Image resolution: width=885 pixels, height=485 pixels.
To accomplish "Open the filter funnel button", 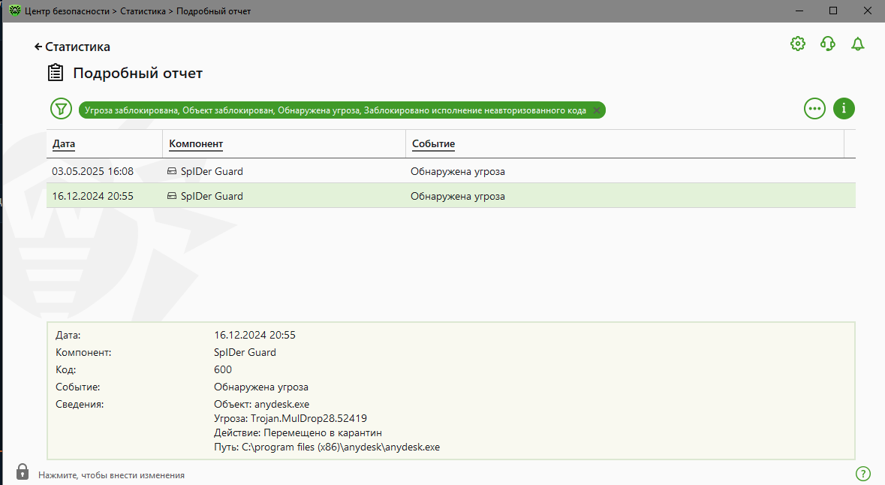I will [x=61, y=108].
